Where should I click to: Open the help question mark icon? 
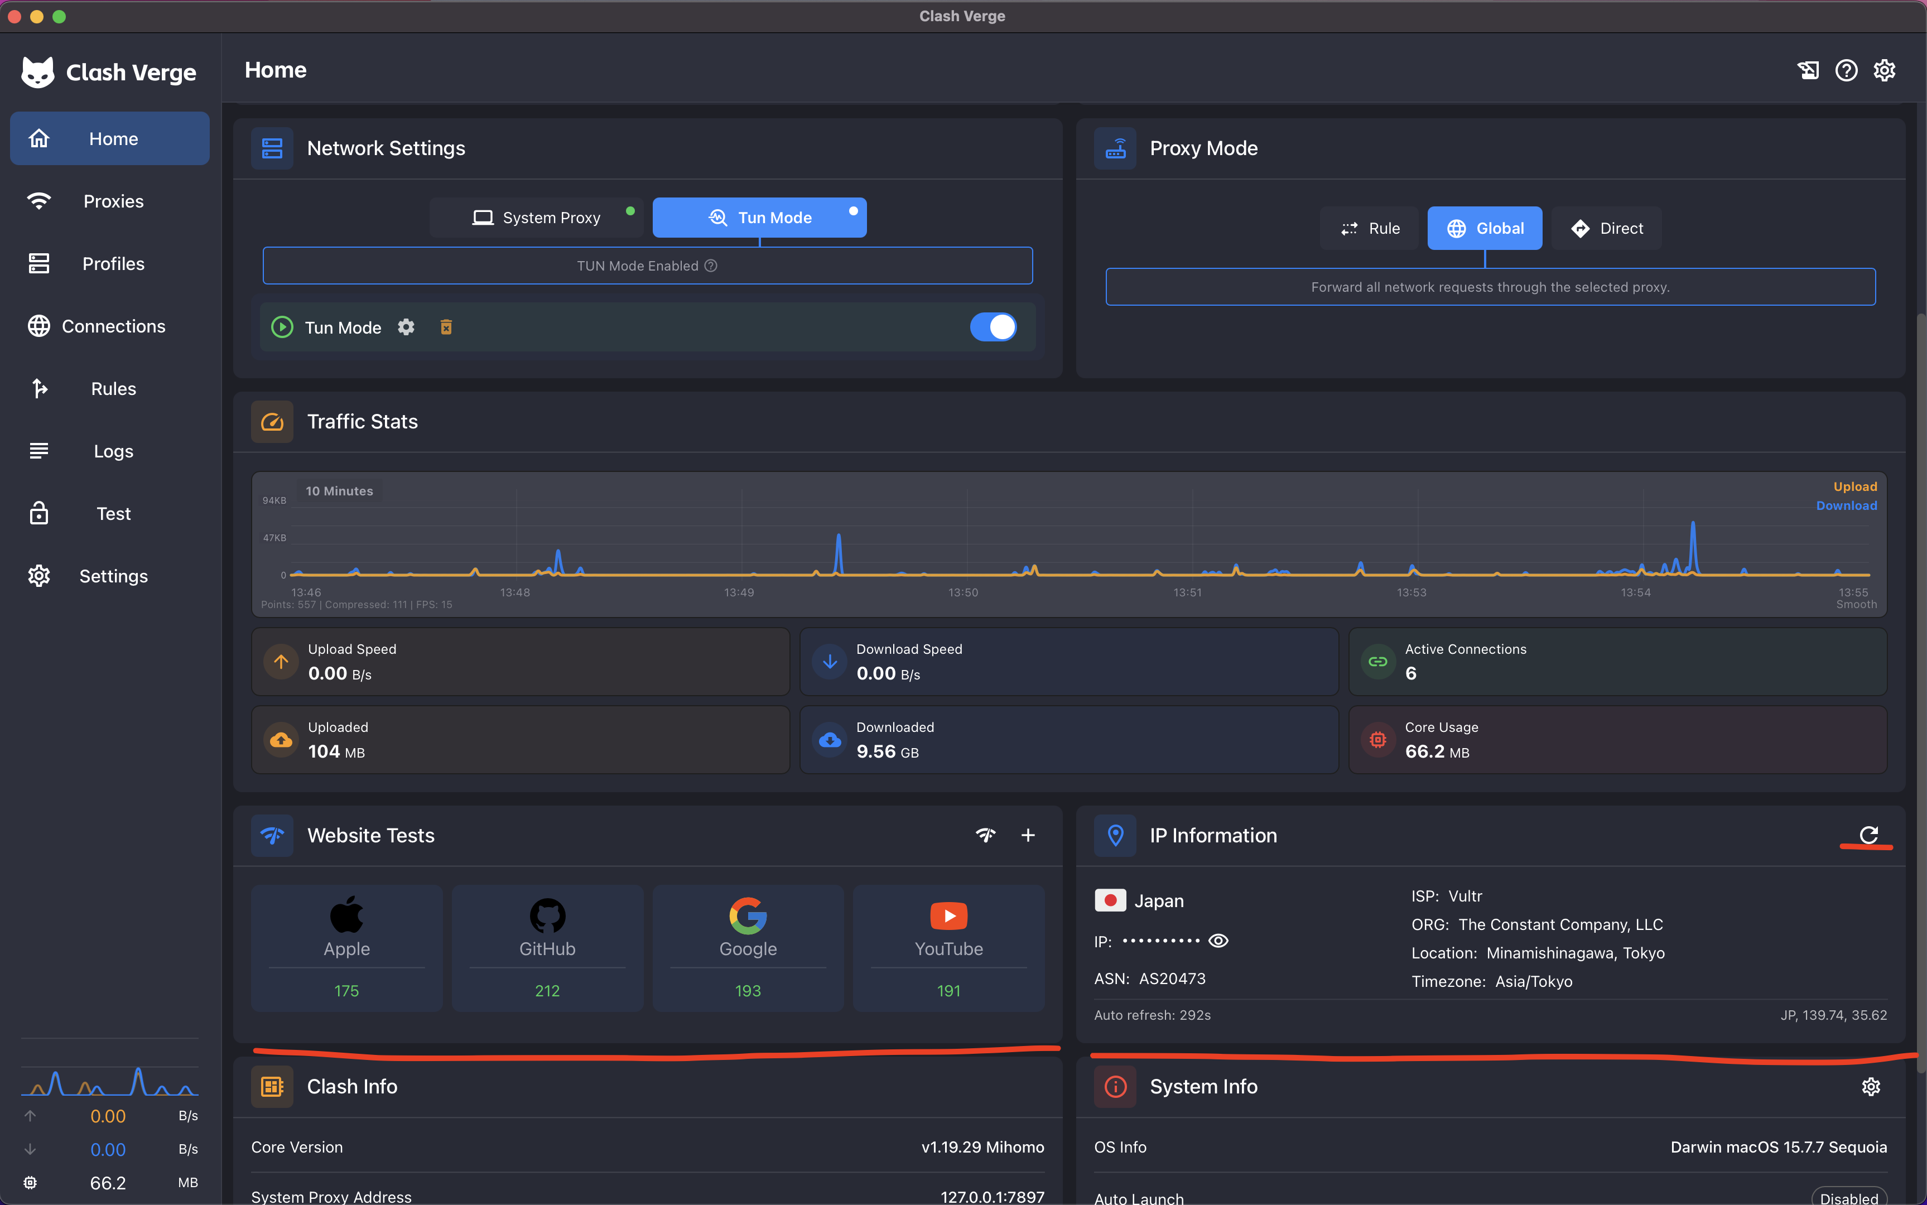click(1847, 70)
